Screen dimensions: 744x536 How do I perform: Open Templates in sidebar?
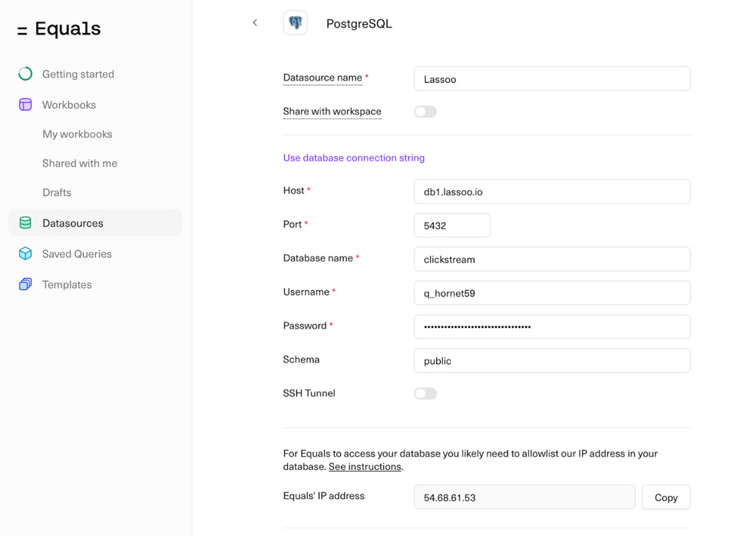67,284
